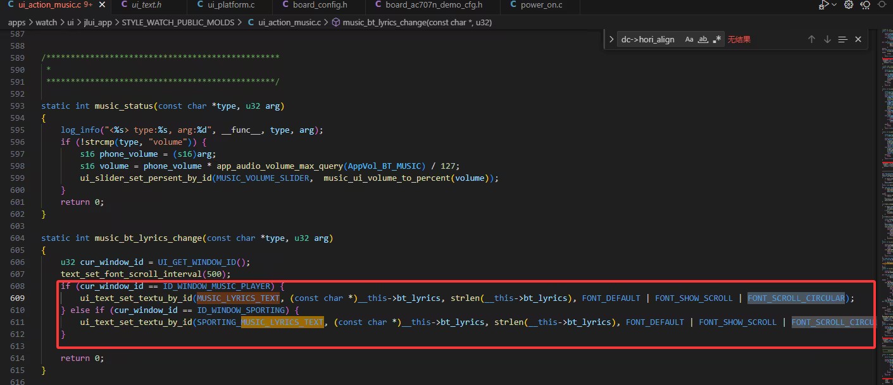Click the apps breadcrumb segment
Image resolution: width=893 pixels, height=385 pixels.
16,22
